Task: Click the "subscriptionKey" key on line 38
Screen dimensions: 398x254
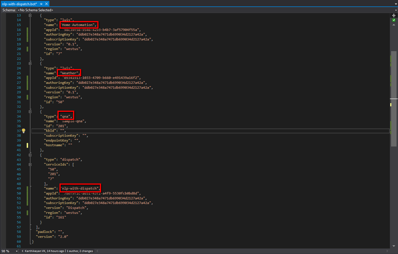Action: coord(61,136)
